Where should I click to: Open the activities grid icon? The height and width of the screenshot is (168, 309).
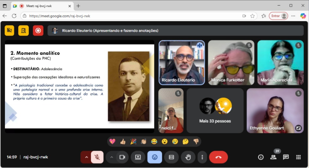(299, 157)
